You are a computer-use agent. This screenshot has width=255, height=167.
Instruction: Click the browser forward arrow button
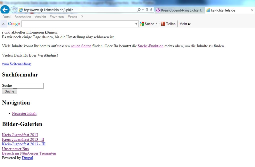(x=13, y=10)
